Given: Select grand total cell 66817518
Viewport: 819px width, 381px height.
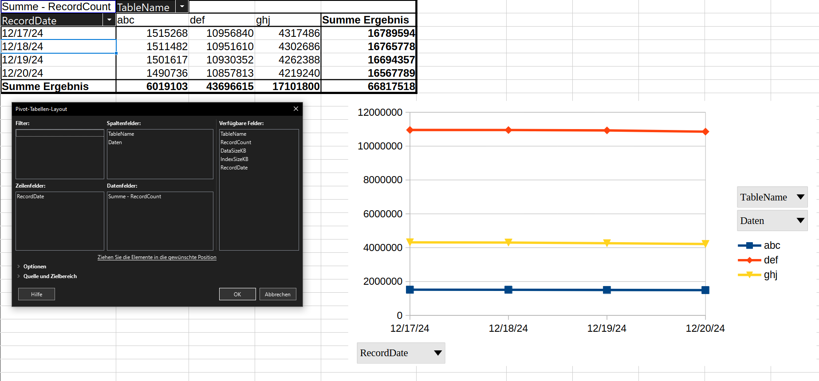Looking at the screenshot, I should pos(368,86).
